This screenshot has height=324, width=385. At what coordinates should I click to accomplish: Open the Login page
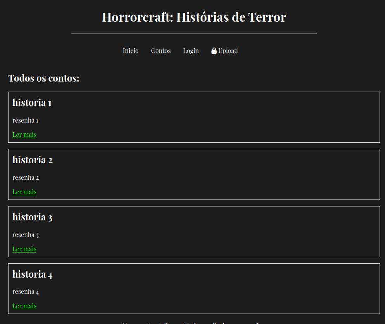point(191,51)
